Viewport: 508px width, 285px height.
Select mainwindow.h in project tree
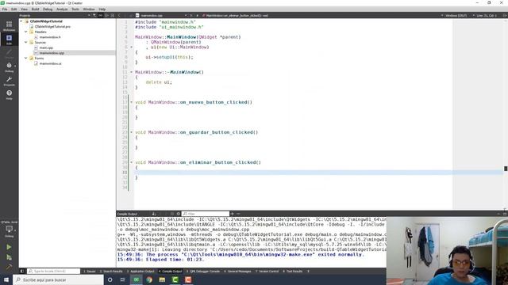point(50,37)
